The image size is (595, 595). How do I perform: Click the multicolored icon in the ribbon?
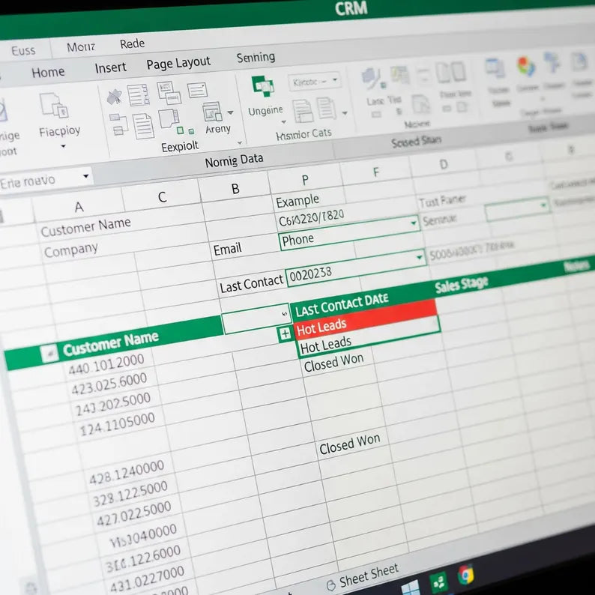(526, 66)
